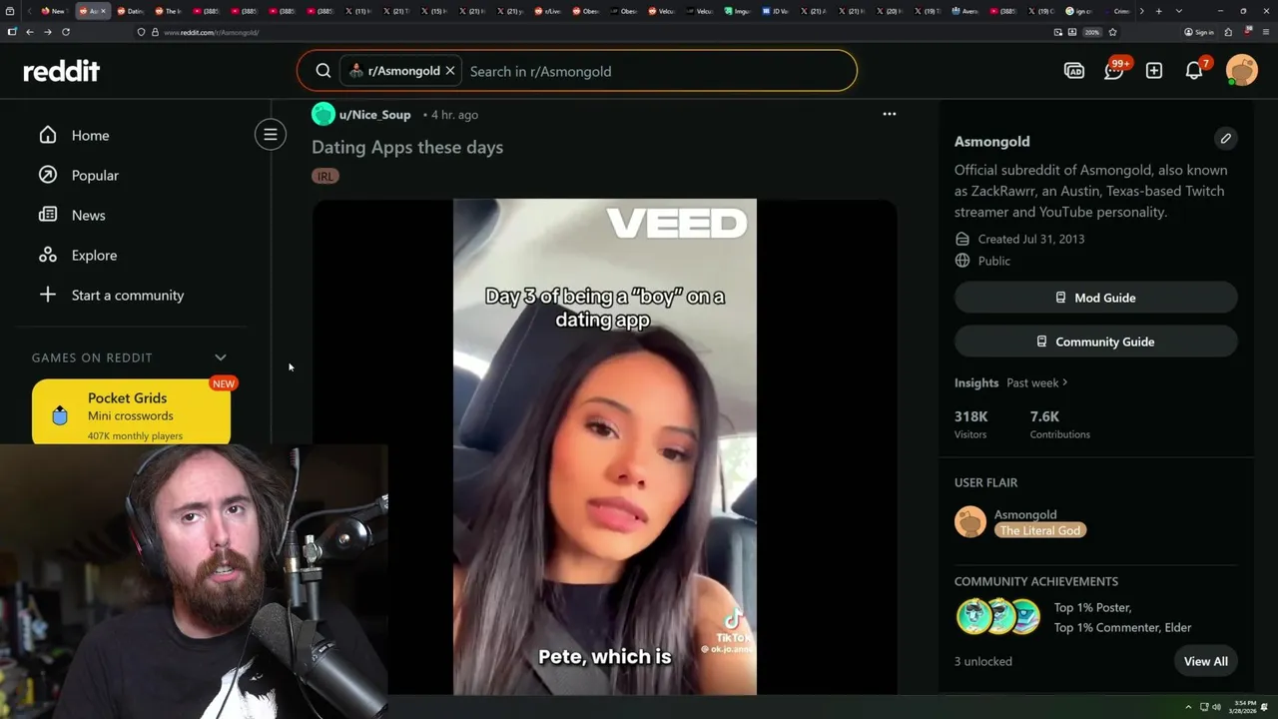
Task: Click the Search in r/Asmongold field
Action: (659, 71)
